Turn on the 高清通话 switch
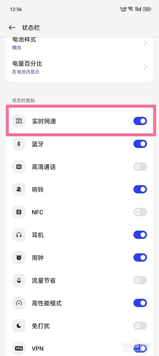Screen dimensions: 159x356 coord(140,167)
